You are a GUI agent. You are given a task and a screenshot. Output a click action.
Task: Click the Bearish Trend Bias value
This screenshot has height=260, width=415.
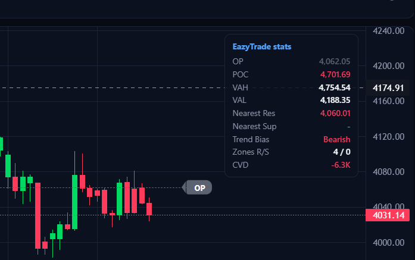336,139
